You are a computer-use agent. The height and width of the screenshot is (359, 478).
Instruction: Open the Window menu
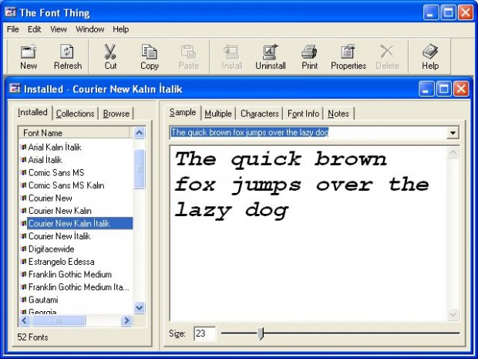90,29
